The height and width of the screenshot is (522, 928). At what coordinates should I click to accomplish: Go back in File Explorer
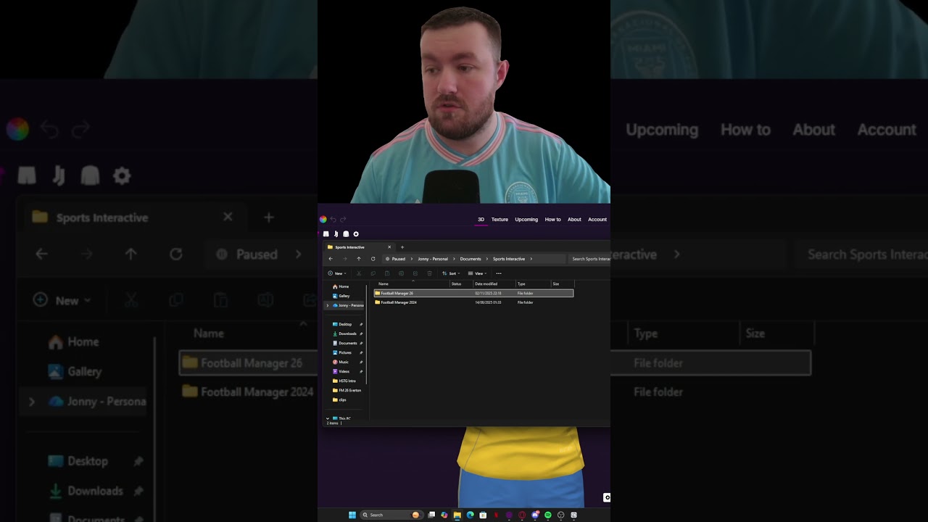(331, 259)
